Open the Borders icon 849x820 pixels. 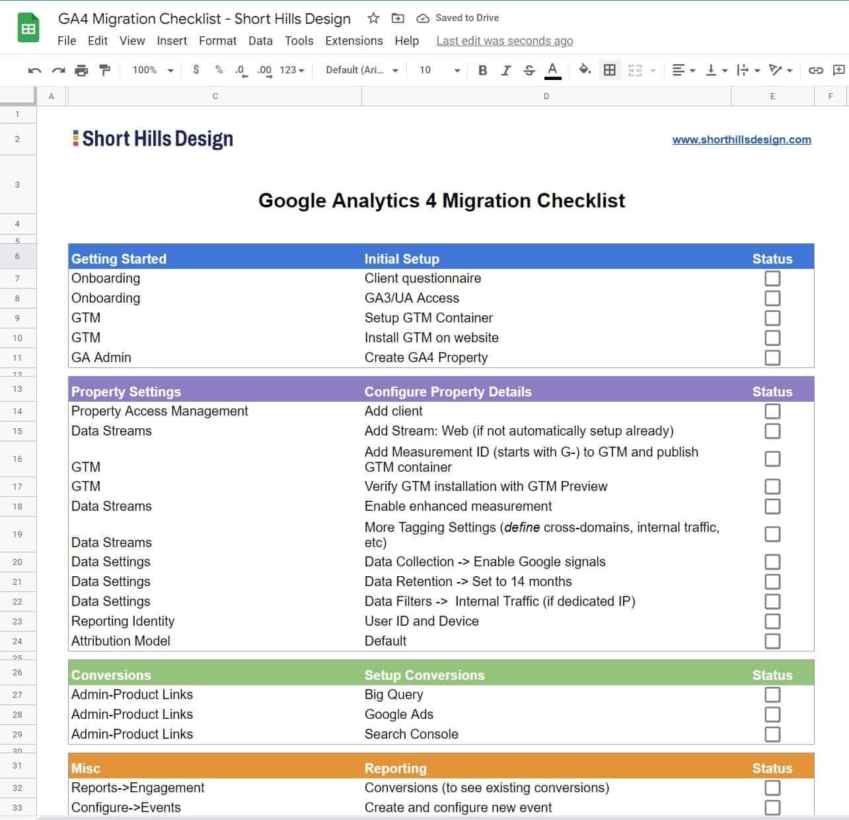click(610, 70)
